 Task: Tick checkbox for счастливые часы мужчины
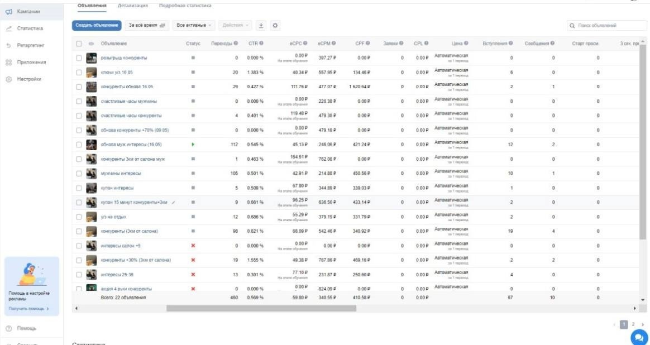pos(79,101)
